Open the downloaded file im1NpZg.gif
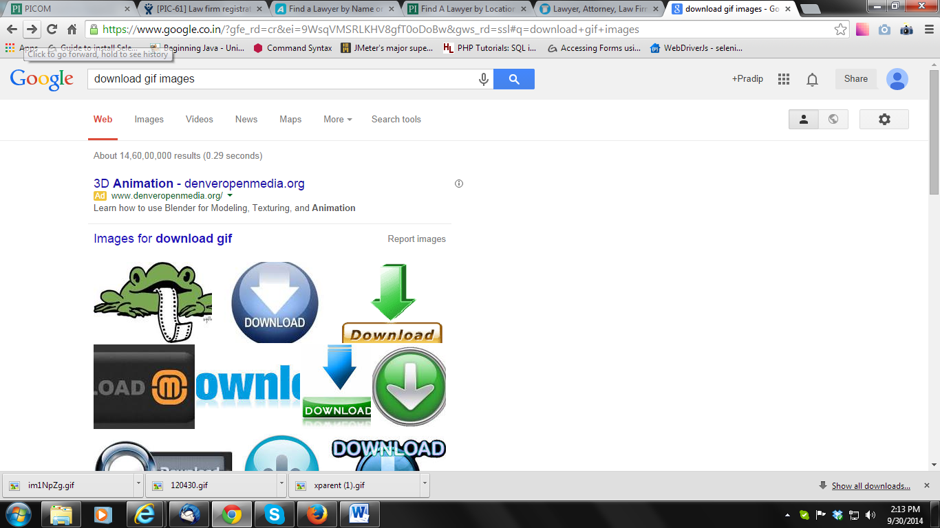The width and height of the screenshot is (940, 528). click(x=70, y=485)
